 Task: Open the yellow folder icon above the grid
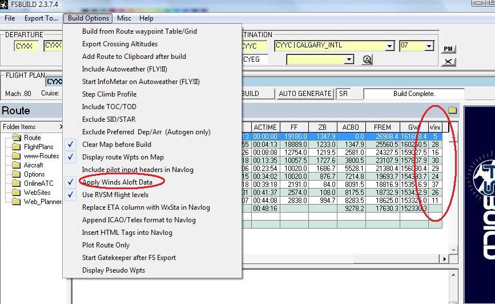click(x=452, y=110)
